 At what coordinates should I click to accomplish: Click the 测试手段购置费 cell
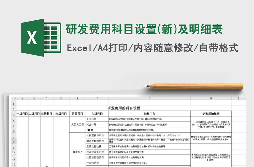97,141
